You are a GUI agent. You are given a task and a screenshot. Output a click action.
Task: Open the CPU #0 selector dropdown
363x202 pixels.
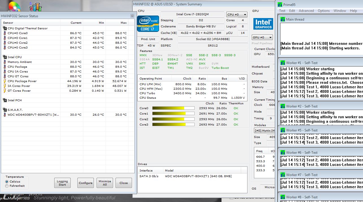pyautogui.click(x=237, y=14)
